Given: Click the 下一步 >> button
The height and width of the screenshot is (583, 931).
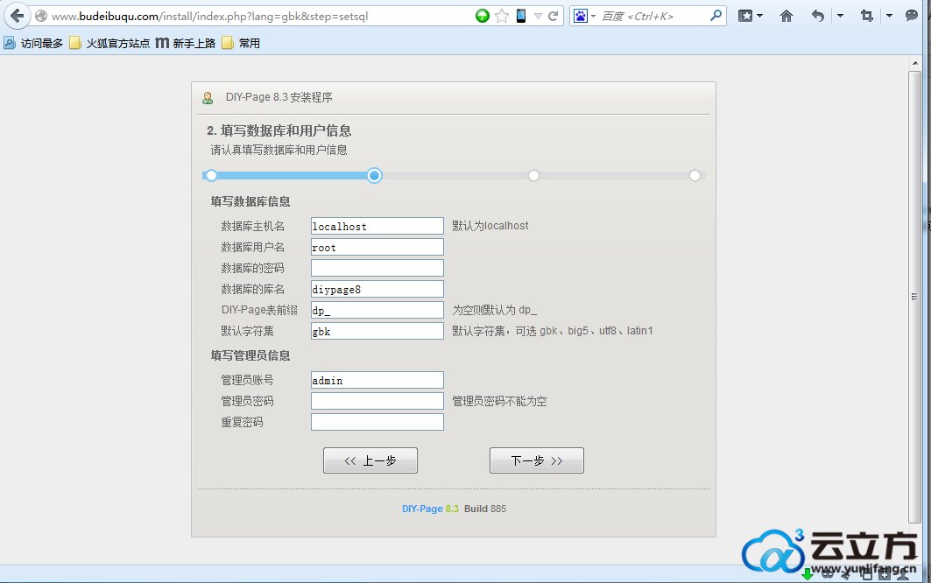Looking at the screenshot, I should click(537, 460).
